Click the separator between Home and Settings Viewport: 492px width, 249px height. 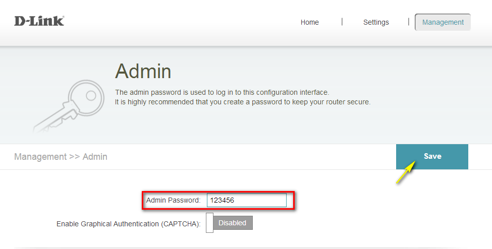tap(342, 22)
